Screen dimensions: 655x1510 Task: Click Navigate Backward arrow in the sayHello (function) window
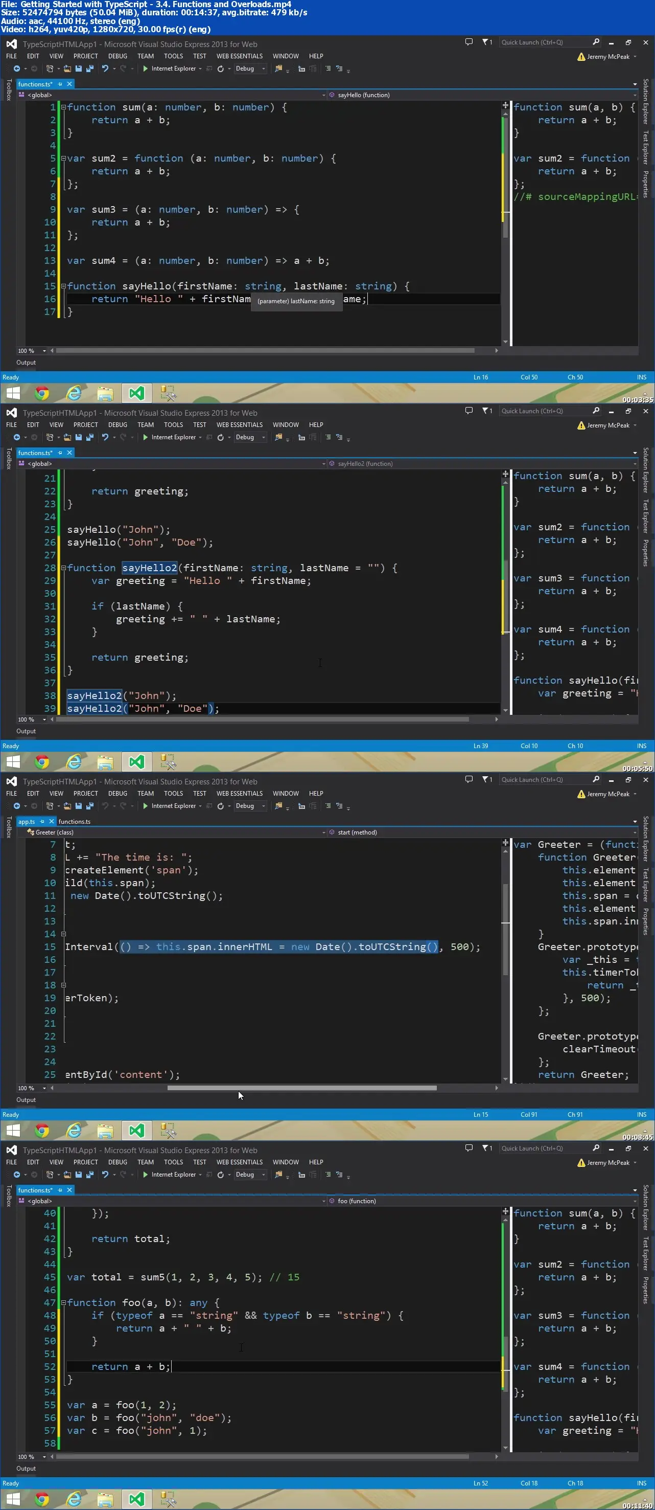click(17, 69)
